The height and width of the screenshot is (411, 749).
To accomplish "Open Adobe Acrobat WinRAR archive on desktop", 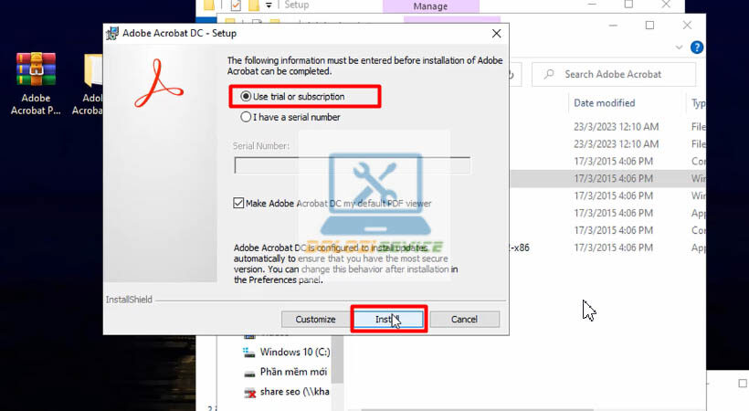I will (x=36, y=84).
